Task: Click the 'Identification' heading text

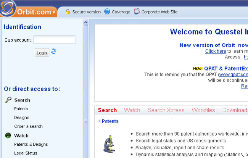Action: click(x=23, y=27)
